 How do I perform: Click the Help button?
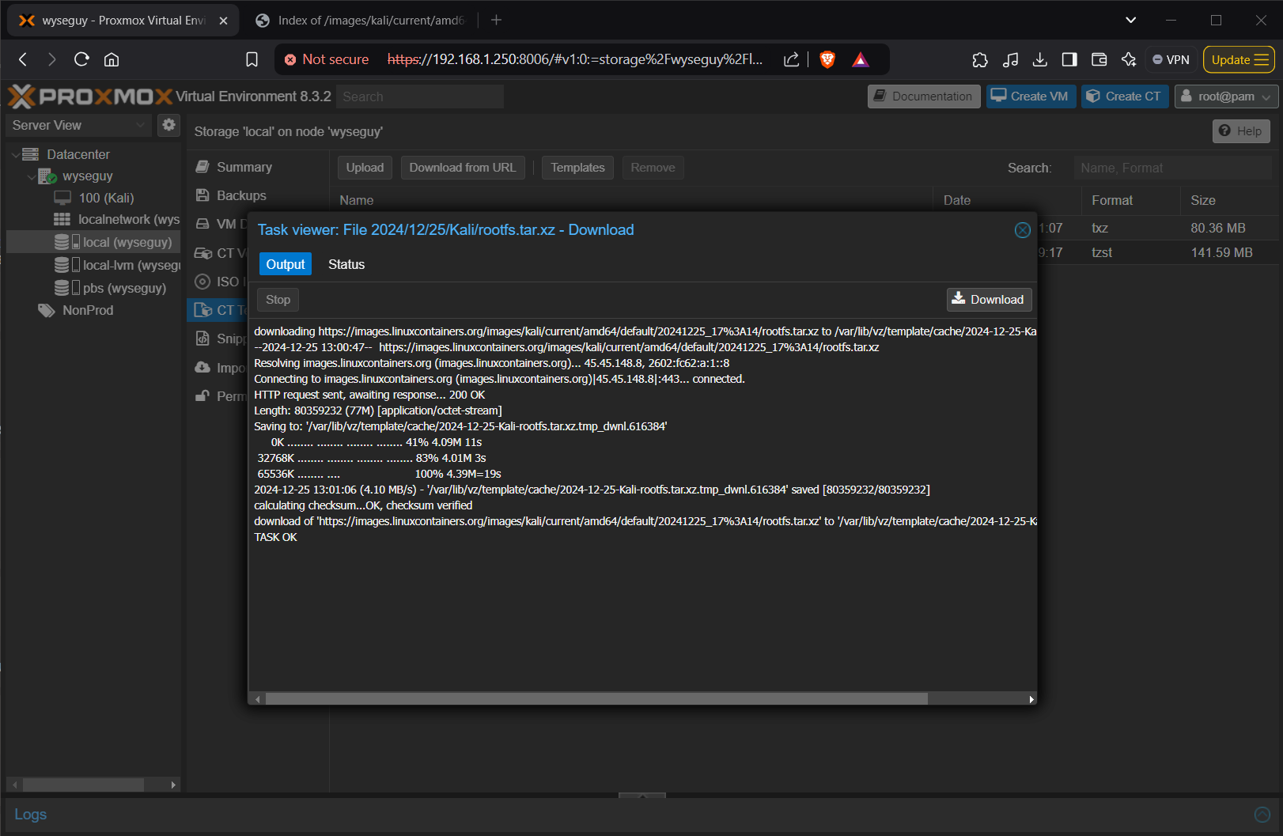1241,131
